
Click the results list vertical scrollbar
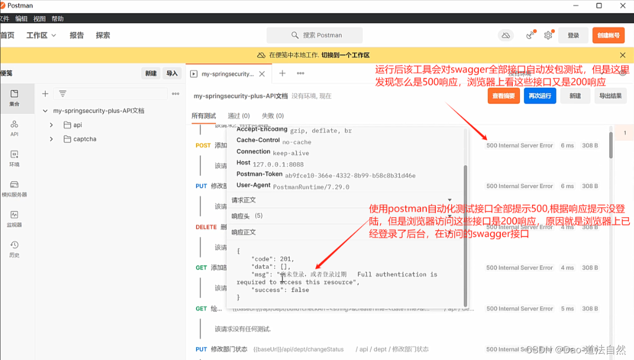coord(611,145)
